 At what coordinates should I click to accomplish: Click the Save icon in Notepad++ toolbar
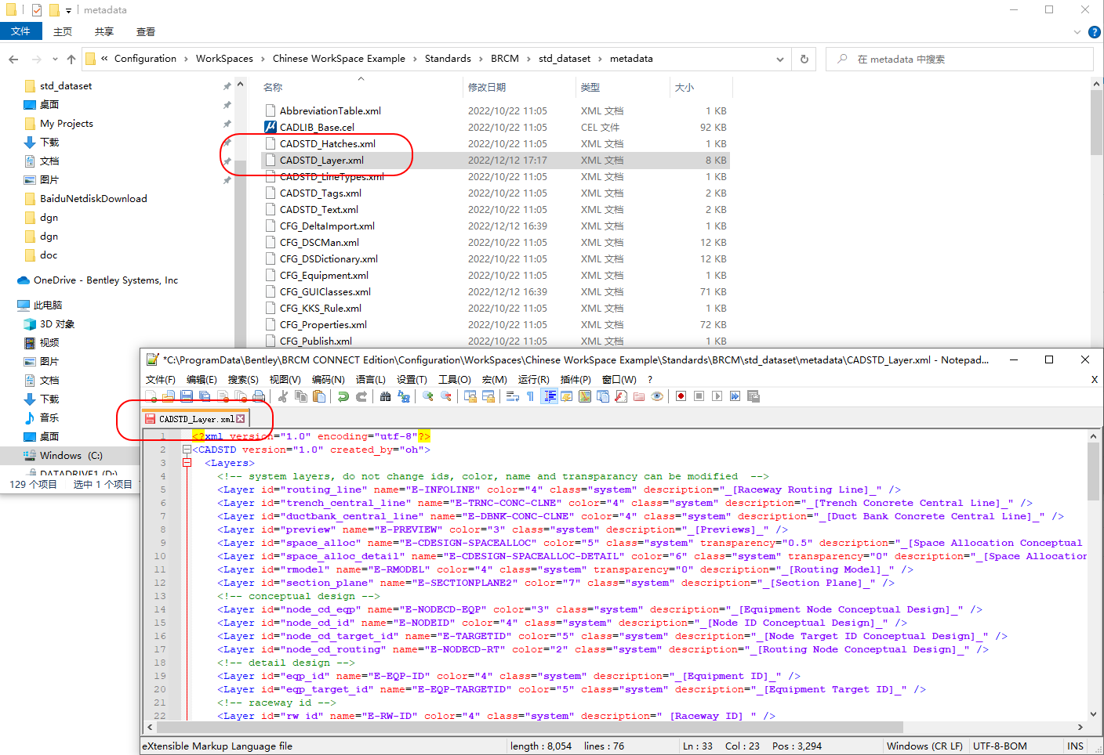click(187, 396)
